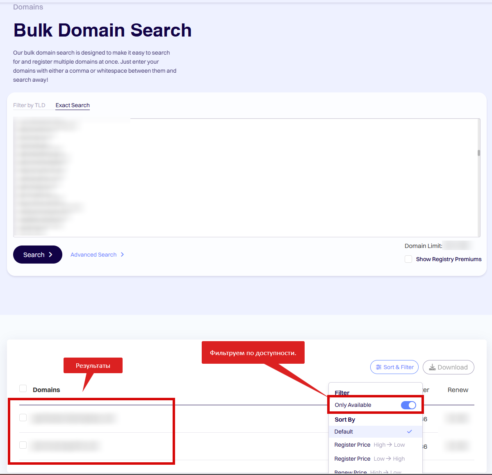The image size is (492, 475).
Task: Tick the second domain result checkbox
Action: (23, 445)
